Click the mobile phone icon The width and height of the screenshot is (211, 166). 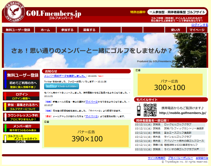tap(139, 110)
